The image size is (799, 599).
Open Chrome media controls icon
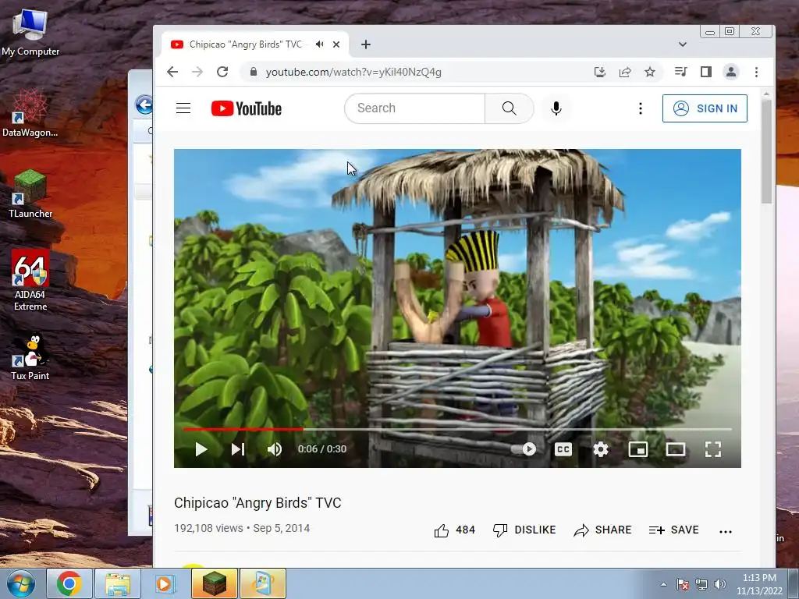click(x=680, y=72)
